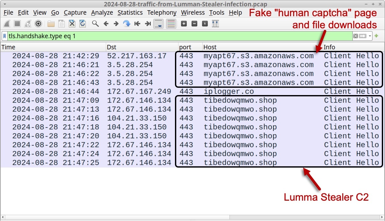Open the View menu
The width and height of the screenshot is (385, 221).
pos(40,13)
